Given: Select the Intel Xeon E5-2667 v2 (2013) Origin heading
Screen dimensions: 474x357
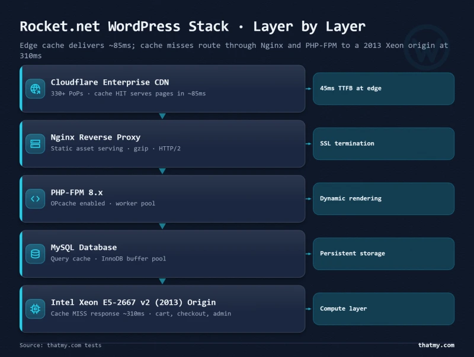Looking at the screenshot, I should 133,303.
